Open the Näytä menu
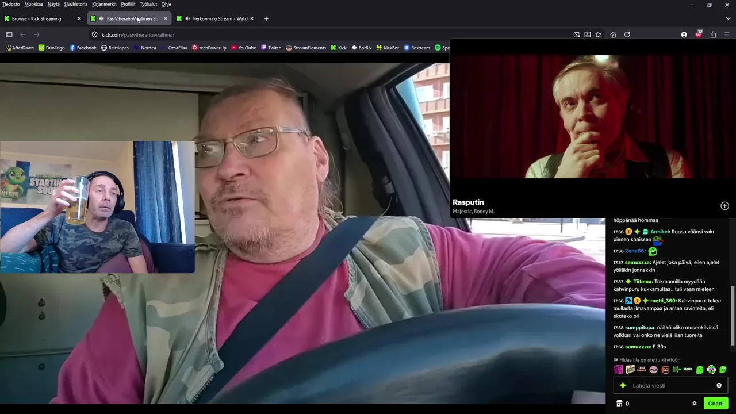 pyautogui.click(x=53, y=4)
